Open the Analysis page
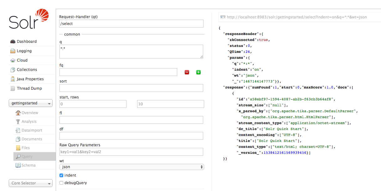Viewport: 381px width, 191px height. (x=29, y=122)
